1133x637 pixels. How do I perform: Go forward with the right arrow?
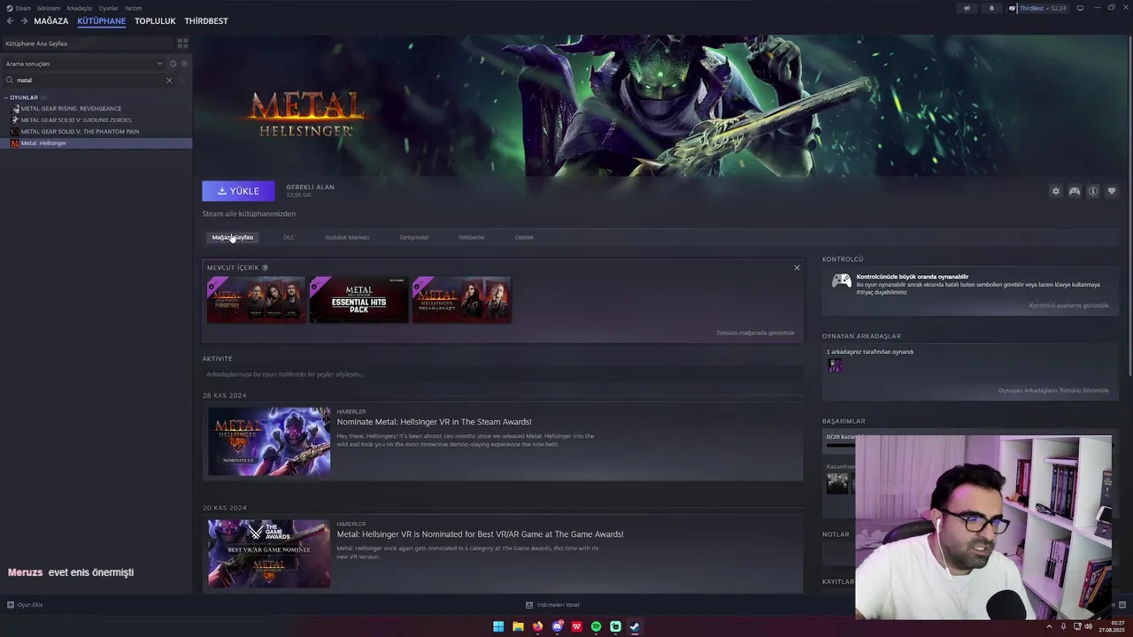pyautogui.click(x=24, y=20)
